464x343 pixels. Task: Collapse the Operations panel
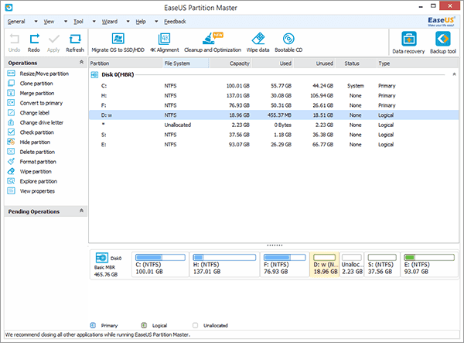(x=81, y=62)
